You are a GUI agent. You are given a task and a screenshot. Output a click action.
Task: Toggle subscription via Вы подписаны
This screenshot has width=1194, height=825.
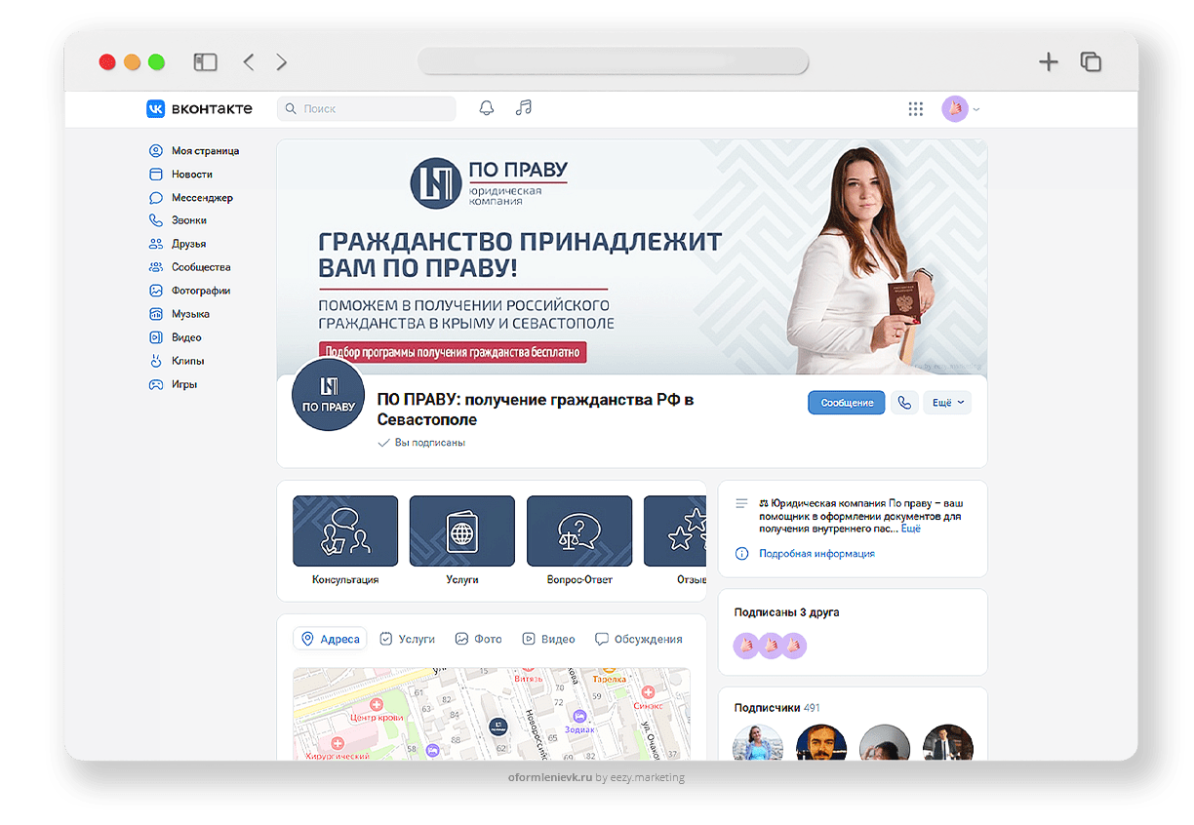point(422,443)
